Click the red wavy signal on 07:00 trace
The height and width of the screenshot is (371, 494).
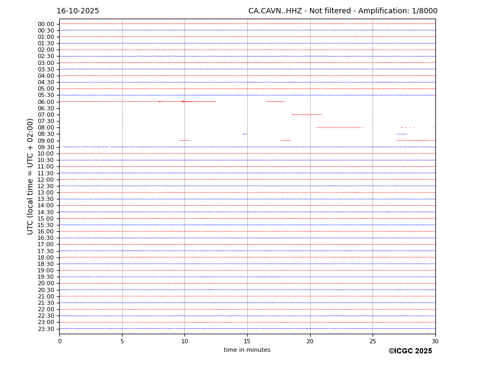[x=306, y=115]
